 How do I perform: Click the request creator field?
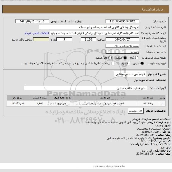coord(94,33)
